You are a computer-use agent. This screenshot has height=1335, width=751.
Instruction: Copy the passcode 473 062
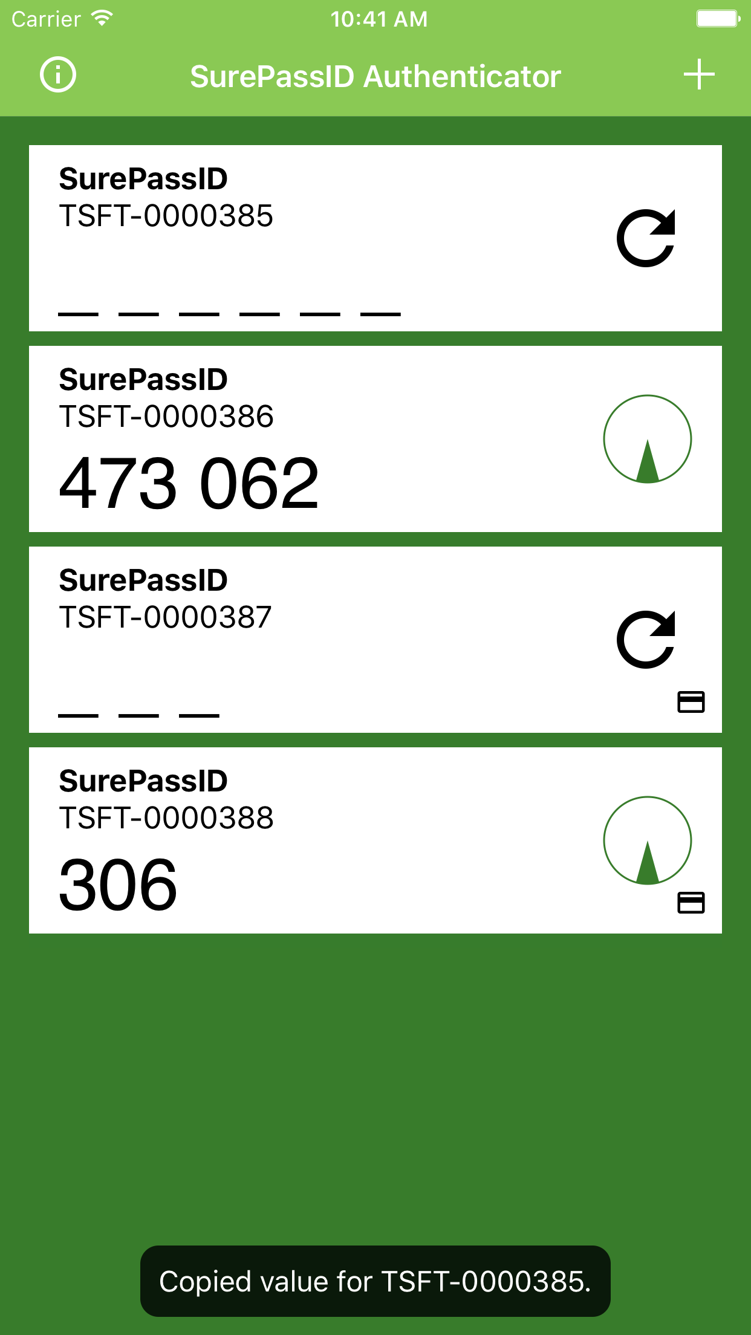[x=189, y=484]
